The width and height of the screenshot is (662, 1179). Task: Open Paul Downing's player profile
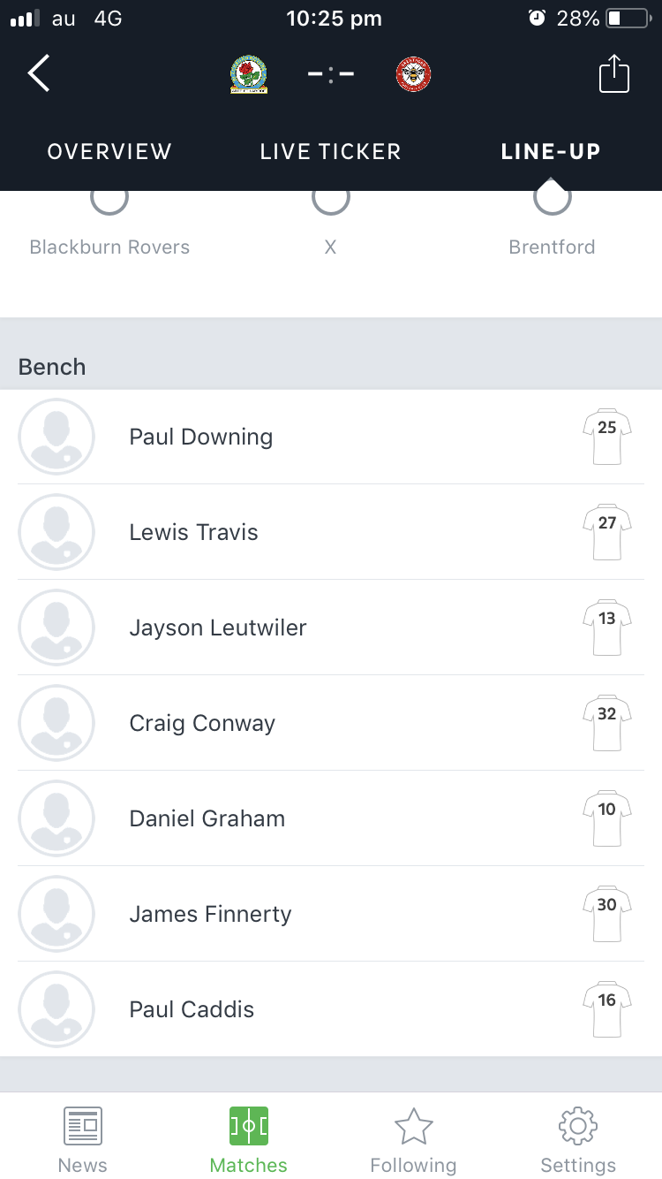coord(201,437)
